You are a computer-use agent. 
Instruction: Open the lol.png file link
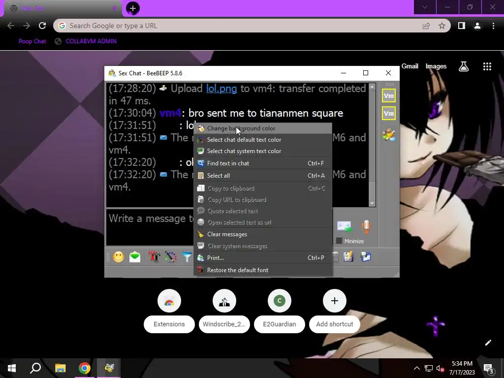221,89
